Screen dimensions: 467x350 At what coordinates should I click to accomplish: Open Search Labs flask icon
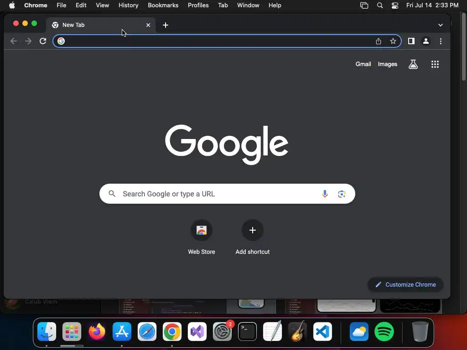pos(413,64)
